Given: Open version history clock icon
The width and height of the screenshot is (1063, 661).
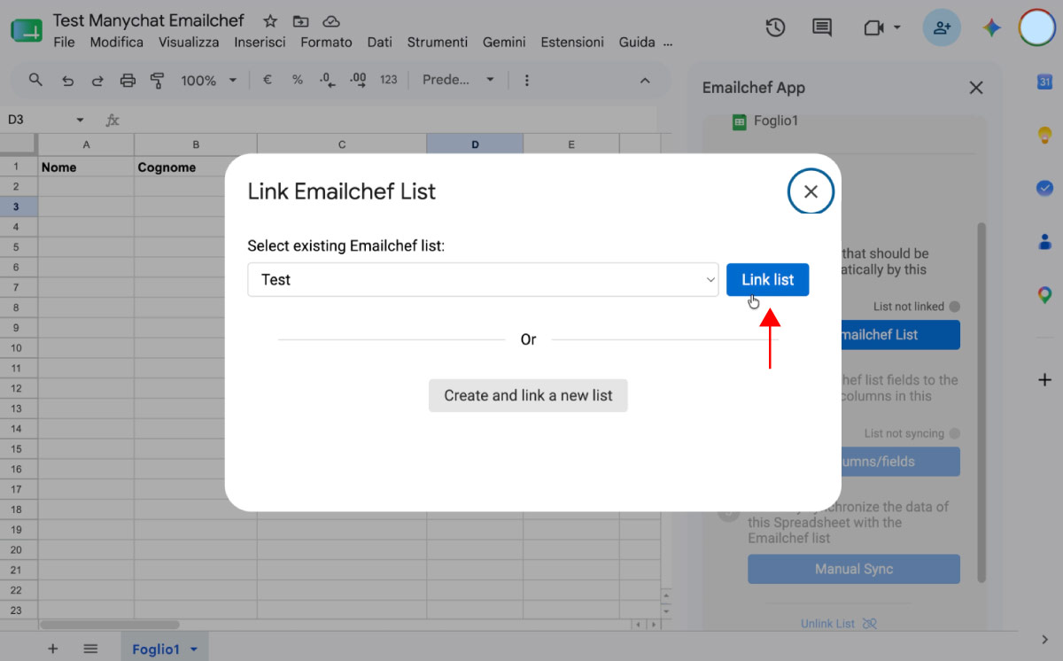Looking at the screenshot, I should click(775, 27).
